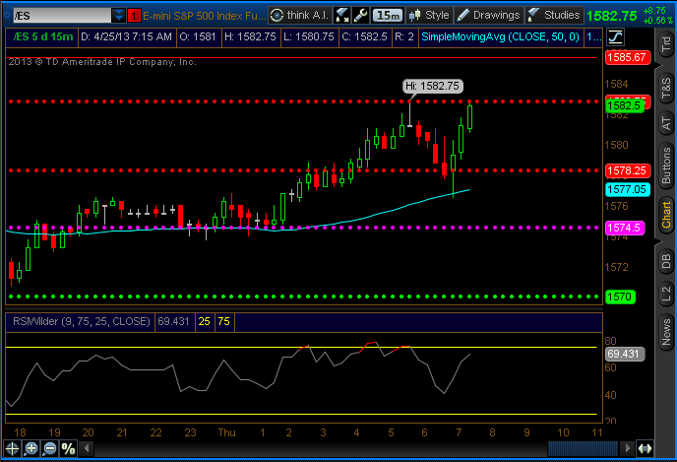Switch to the T&S side tab
This screenshot has height=462, width=677.
click(x=666, y=89)
